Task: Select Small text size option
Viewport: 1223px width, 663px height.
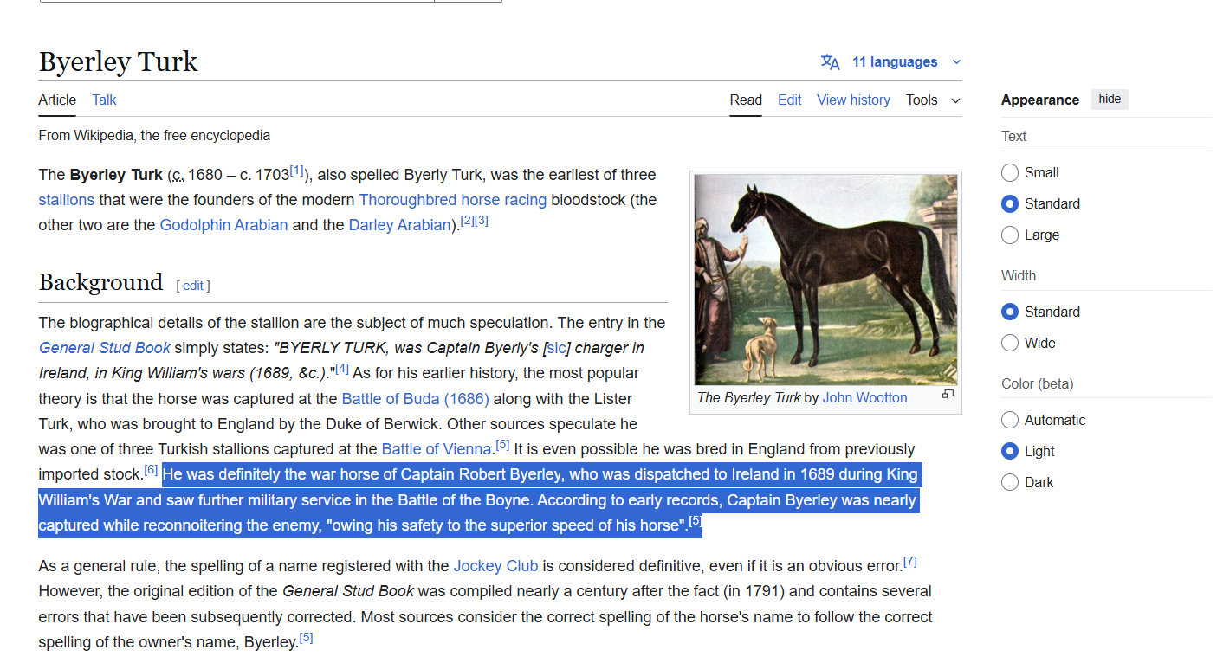Action: pos(1010,173)
